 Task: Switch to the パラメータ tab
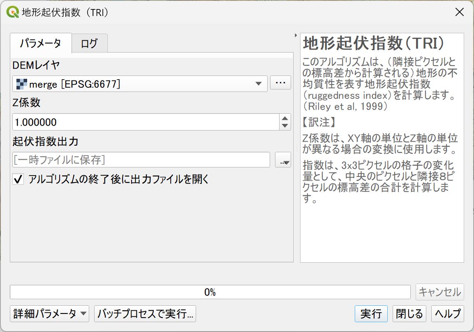41,44
